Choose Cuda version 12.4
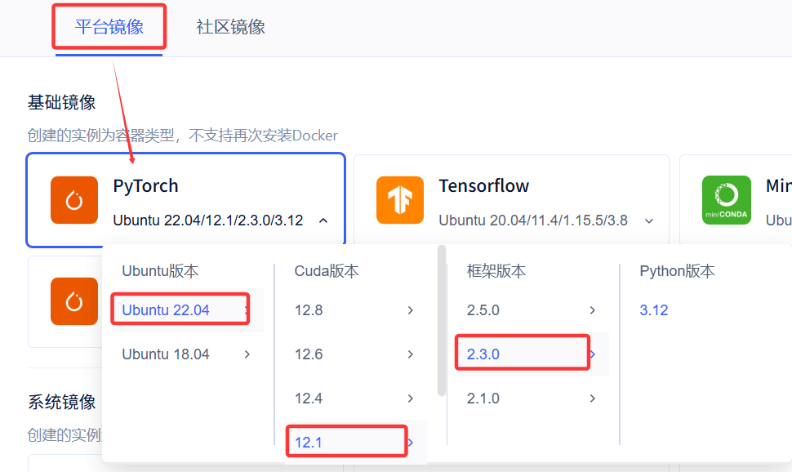Image resolution: width=792 pixels, height=472 pixels. [355, 399]
